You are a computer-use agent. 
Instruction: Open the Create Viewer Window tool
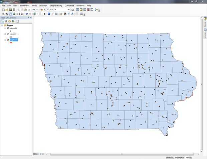point(81,14)
